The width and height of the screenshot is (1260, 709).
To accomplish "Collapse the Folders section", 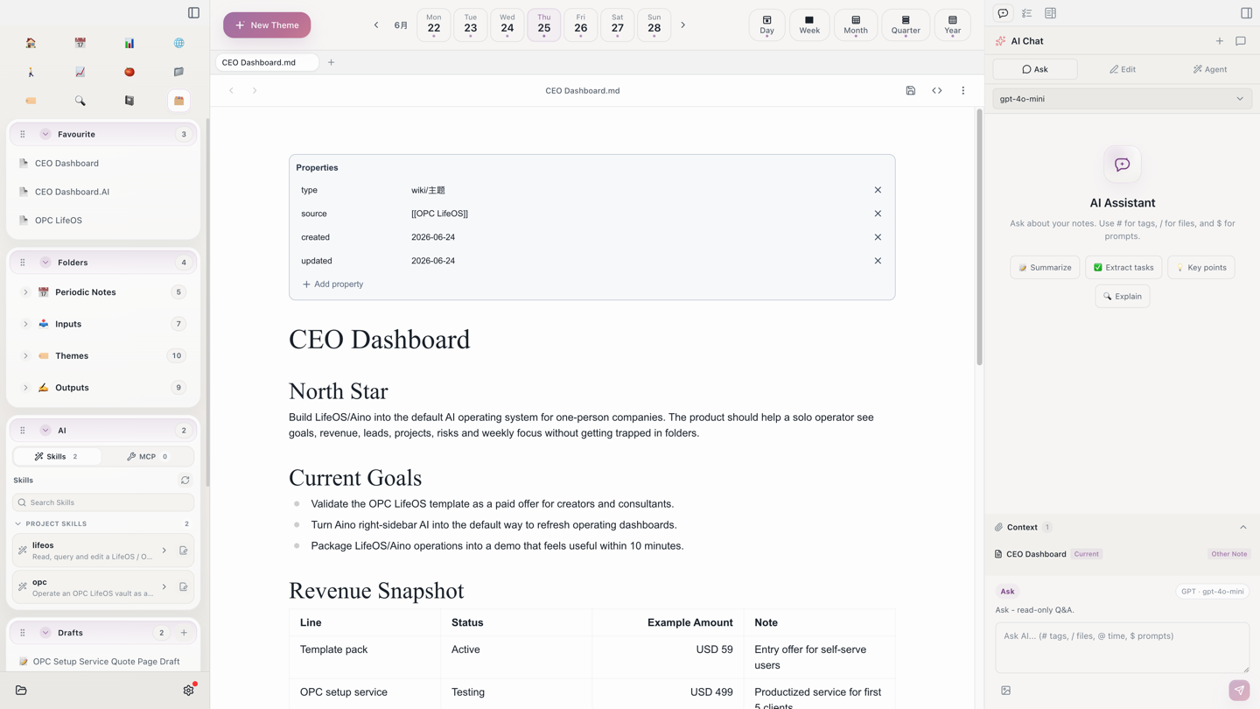I will pyautogui.click(x=45, y=263).
